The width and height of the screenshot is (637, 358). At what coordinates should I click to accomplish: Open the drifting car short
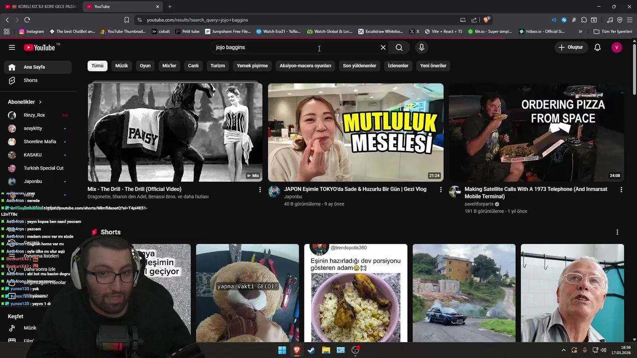(x=464, y=293)
